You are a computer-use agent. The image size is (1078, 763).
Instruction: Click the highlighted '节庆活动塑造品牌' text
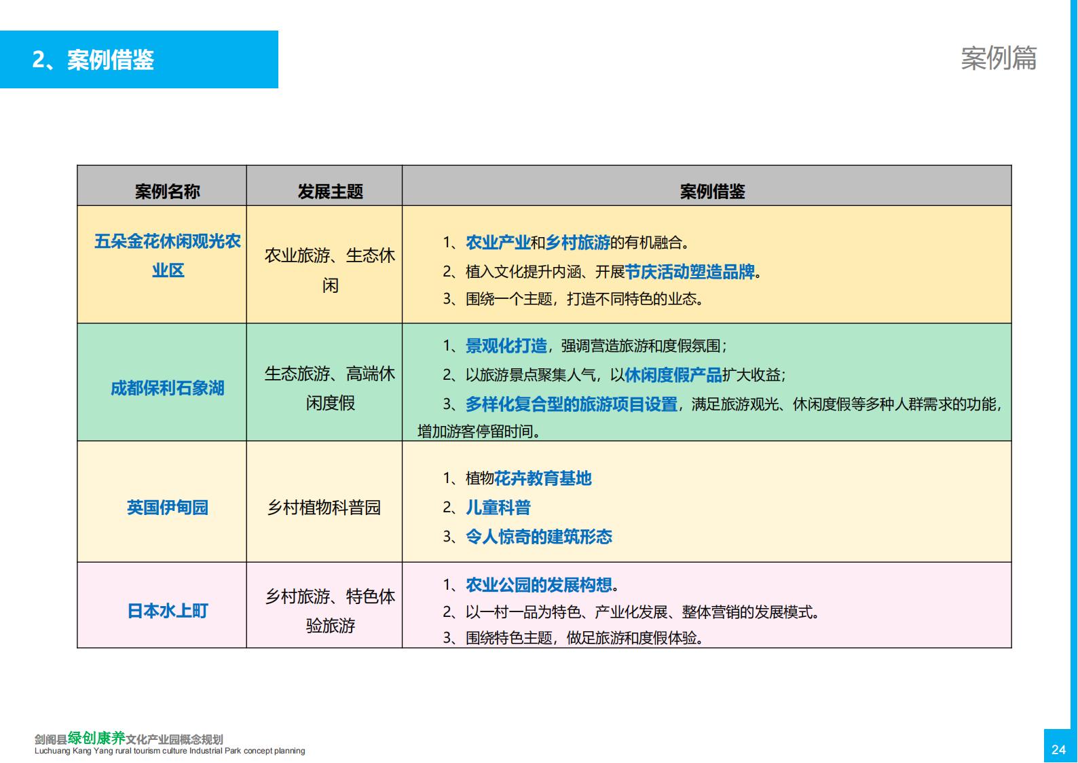[690, 272]
